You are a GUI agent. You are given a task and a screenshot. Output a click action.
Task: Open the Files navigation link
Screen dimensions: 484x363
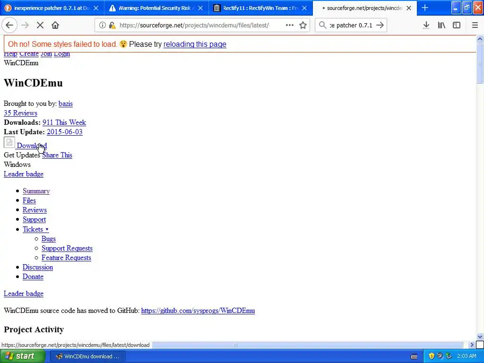29,200
